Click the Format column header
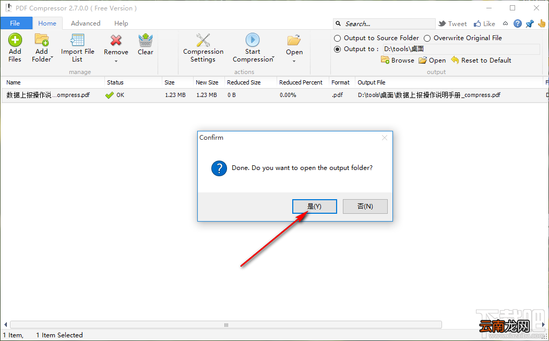The height and width of the screenshot is (341, 549). coord(342,82)
